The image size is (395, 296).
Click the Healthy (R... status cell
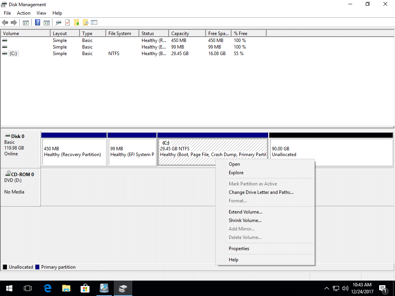tap(154, 40)
